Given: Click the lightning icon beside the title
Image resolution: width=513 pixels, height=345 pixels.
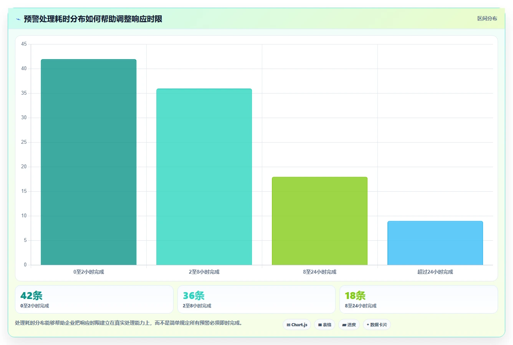Looking at the screenshot, I should [18, 19].
